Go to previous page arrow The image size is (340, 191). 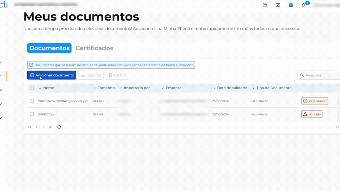click(37, 127)
